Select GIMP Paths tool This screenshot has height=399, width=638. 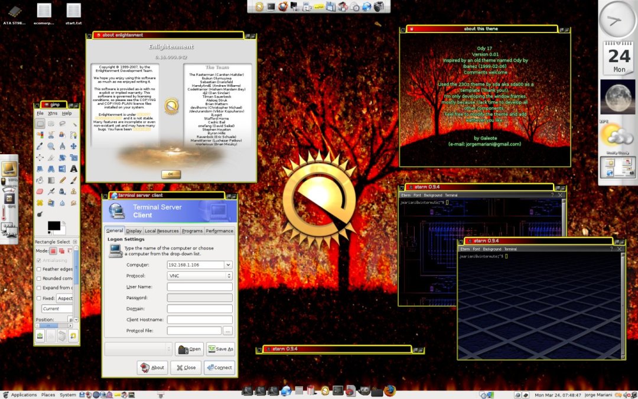pyautogui.click(x=73, y=135)
